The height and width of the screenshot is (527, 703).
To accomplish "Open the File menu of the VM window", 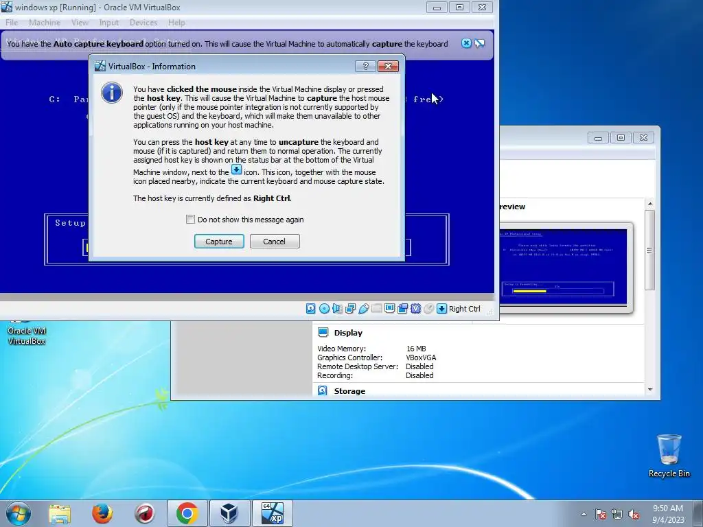I will tap(12, 23).
